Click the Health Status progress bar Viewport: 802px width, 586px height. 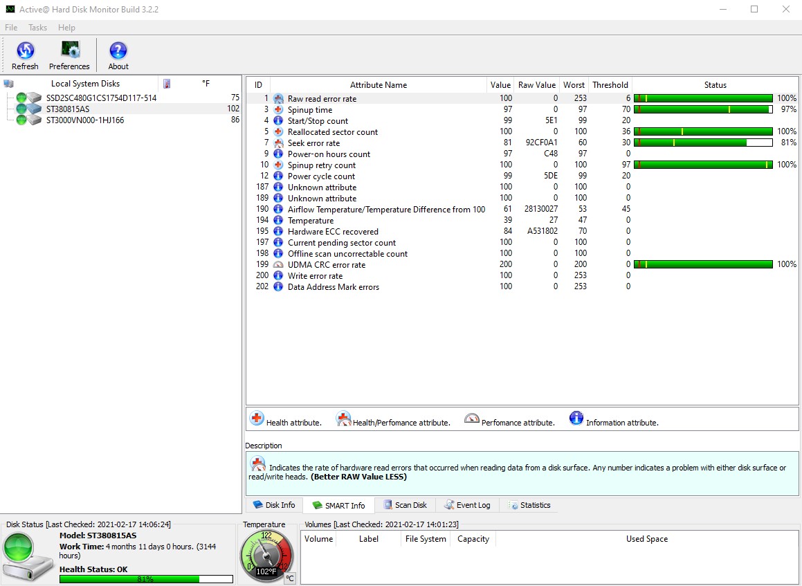pos(146,579)
